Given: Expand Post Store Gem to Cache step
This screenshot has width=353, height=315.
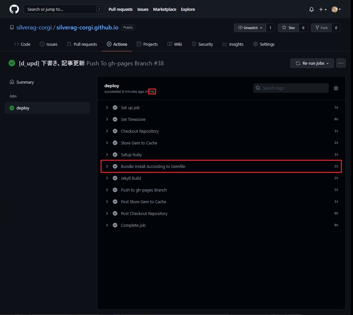Looking at the screenshot, I should click(107, 202).
